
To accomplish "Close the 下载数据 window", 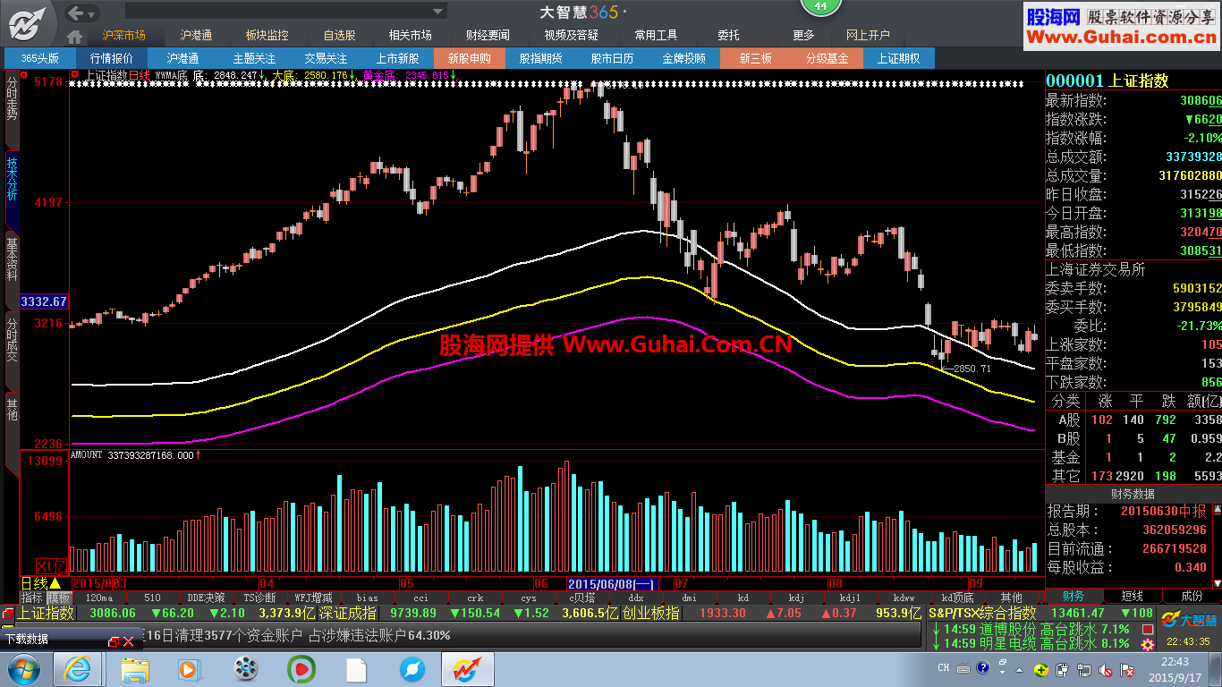I will click(x=129, y=641).
